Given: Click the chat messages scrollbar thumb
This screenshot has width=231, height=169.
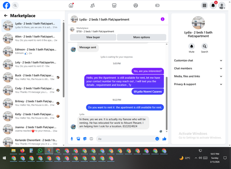Looking at the screenshot, I should tap(166, 103).
